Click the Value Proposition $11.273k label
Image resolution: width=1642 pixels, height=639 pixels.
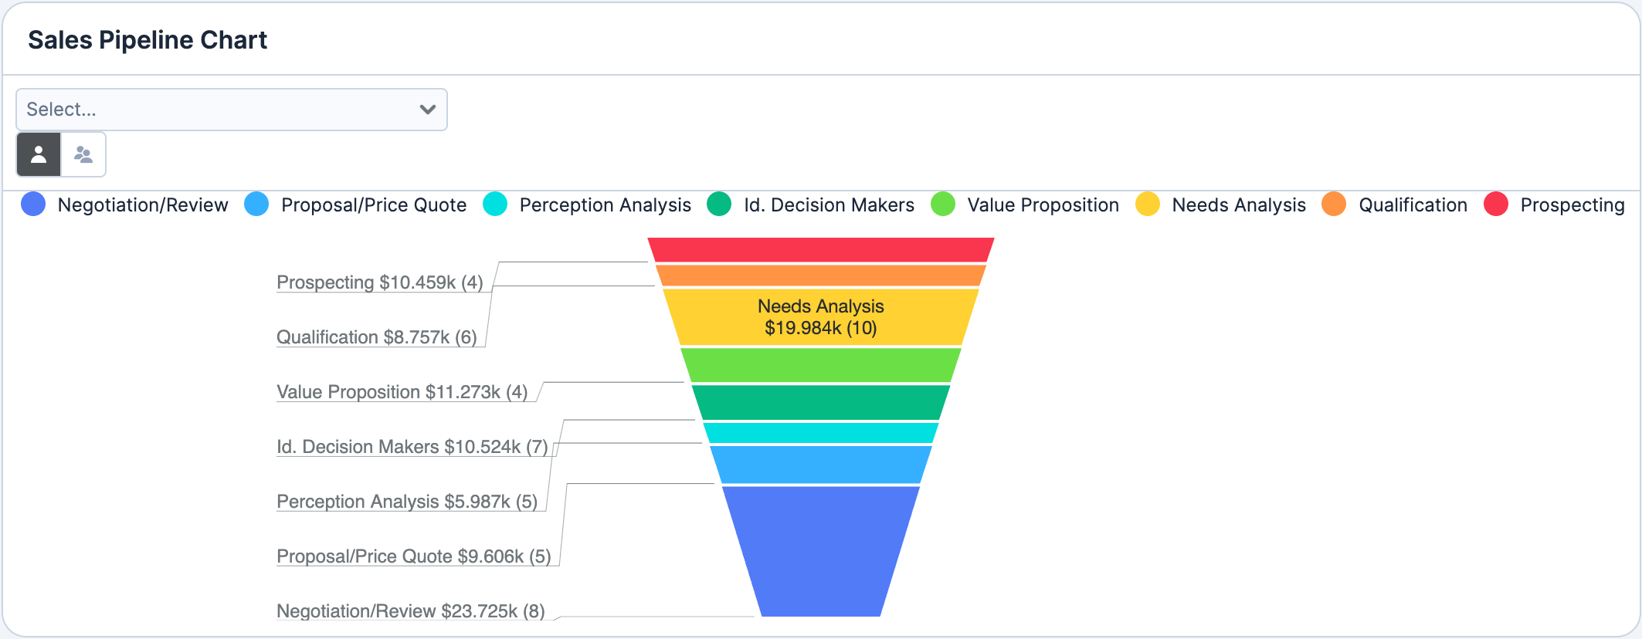coord(402,392)
